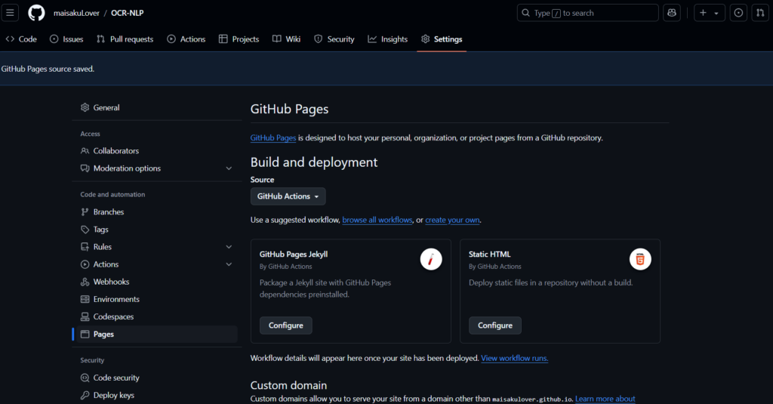The image size is (773, 404).
Task: Open the dropdown caret next to the plus button
Action: pos(716,14)
